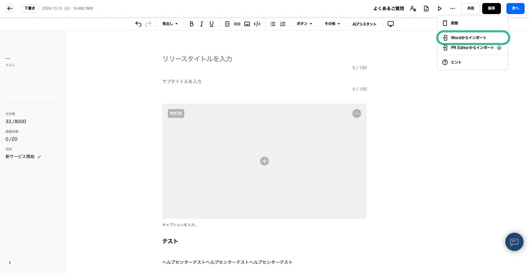This screenshot has width=529, height=273.
Task: Open the chat support bubble
Action: pos(514,242)
